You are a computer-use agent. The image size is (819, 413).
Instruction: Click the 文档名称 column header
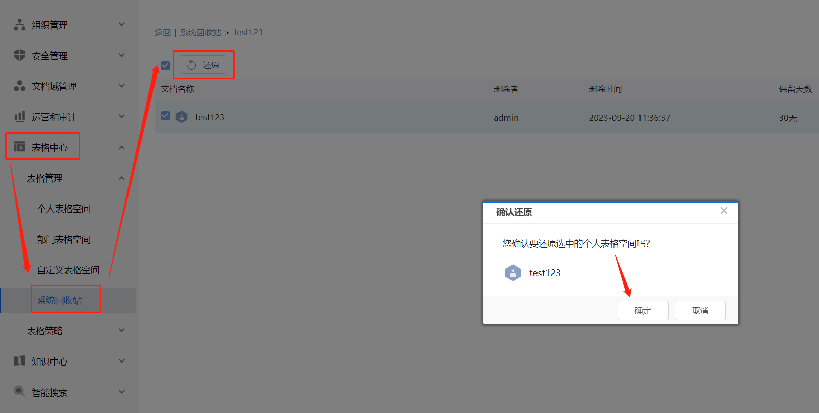pos(177,89)
